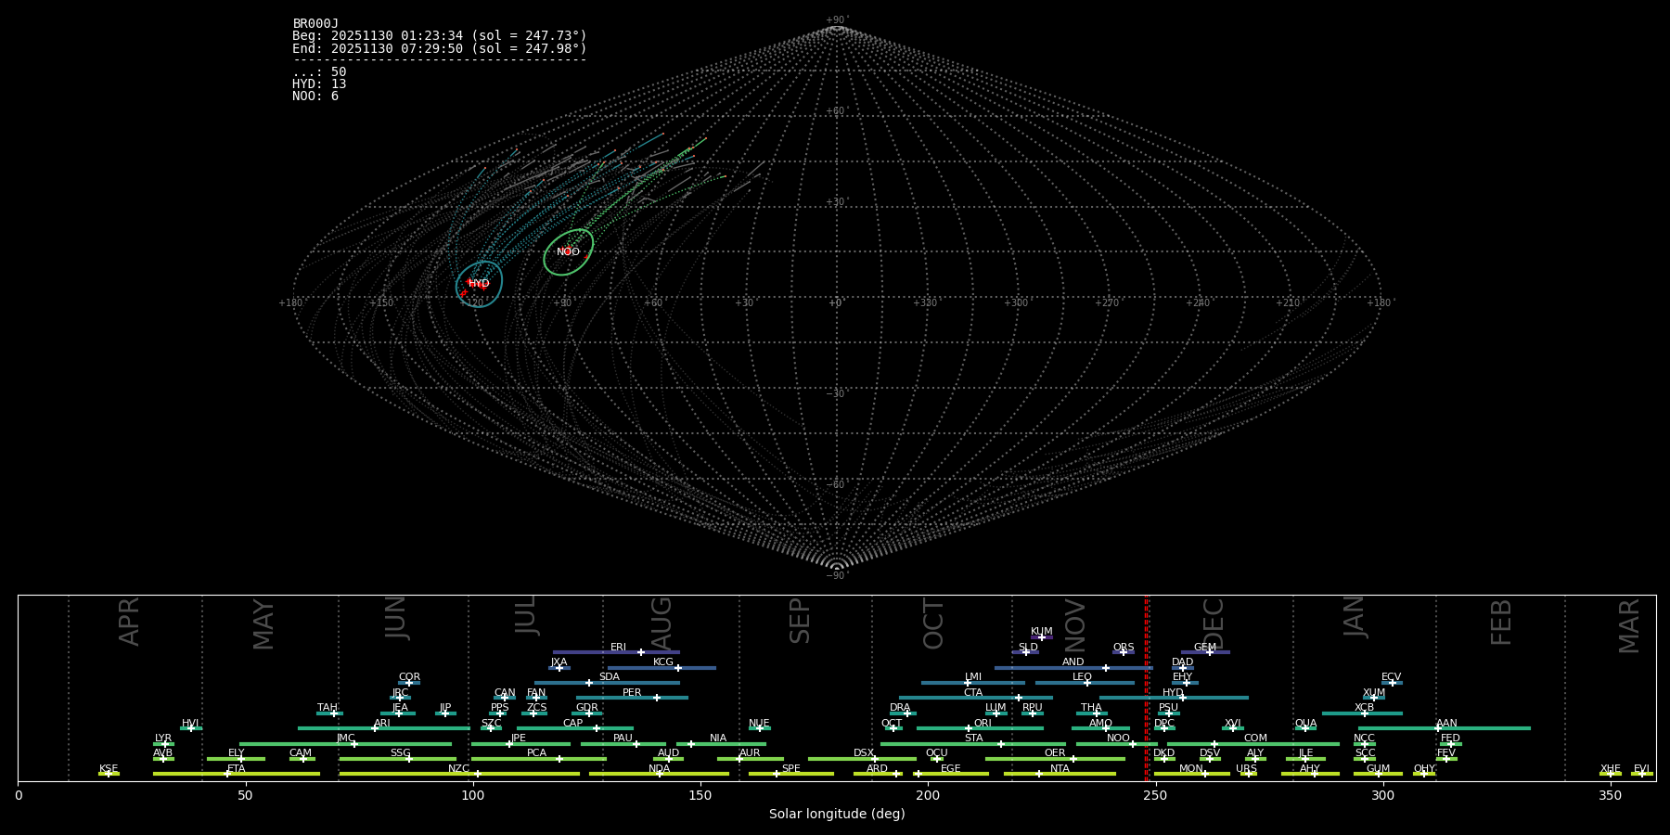
Task: Click the Solar longitude (deg) axis title
Action: tap(836, 815)
